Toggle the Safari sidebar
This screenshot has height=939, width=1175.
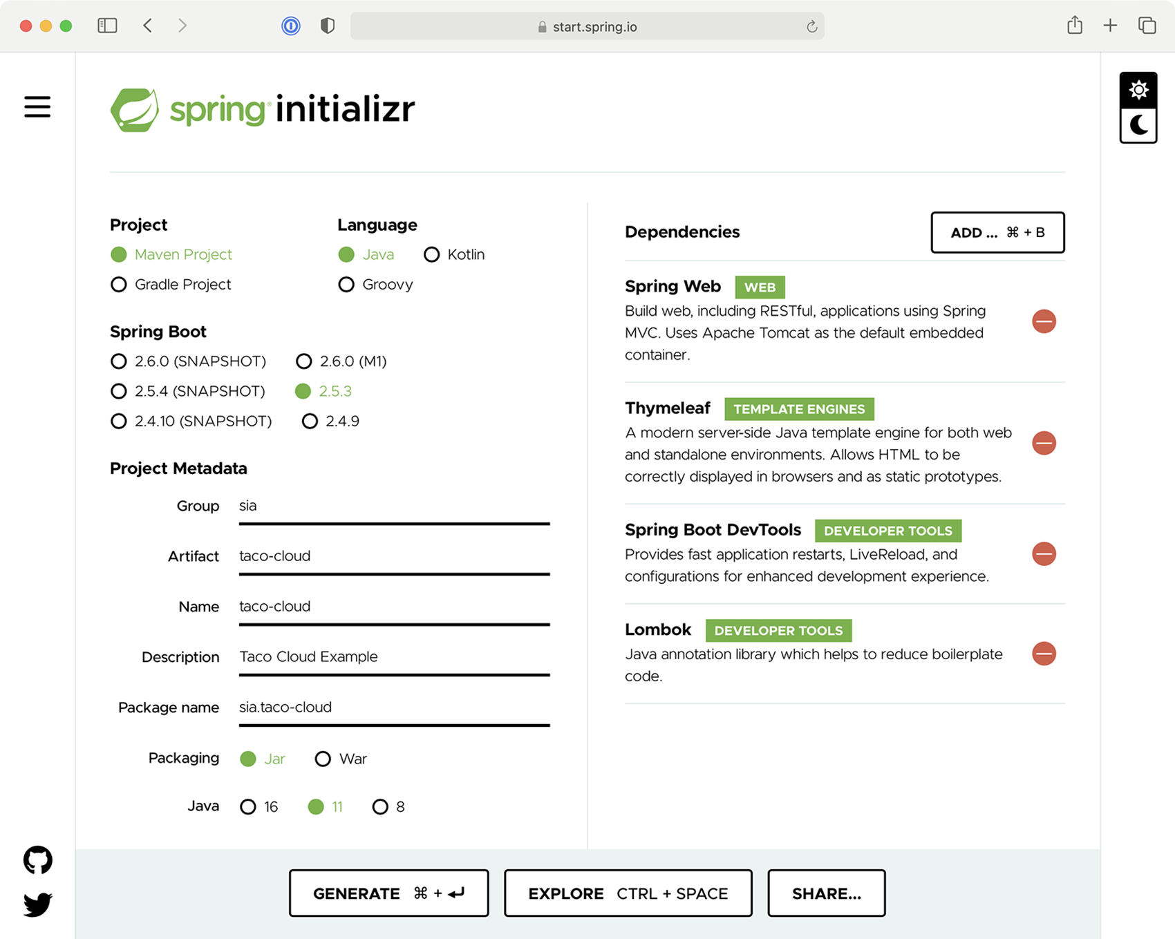tap(107, 26)
